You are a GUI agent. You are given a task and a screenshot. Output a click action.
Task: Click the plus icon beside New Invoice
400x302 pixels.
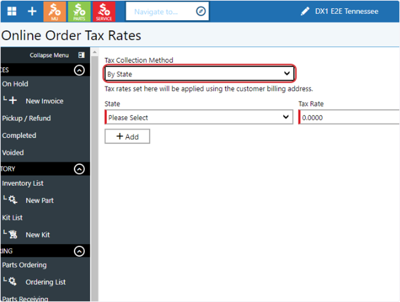(x=13, y=101)
